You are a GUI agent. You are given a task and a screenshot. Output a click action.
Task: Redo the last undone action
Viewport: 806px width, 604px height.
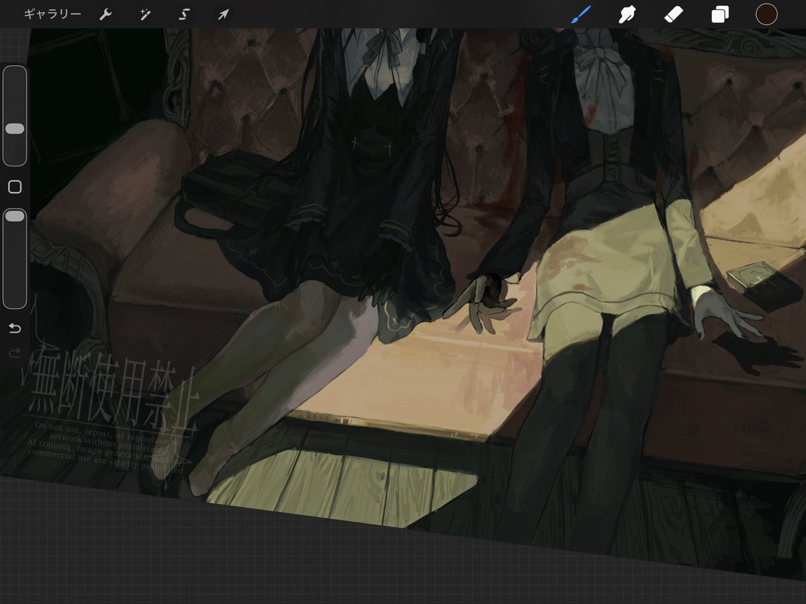[x=15, y=353]
